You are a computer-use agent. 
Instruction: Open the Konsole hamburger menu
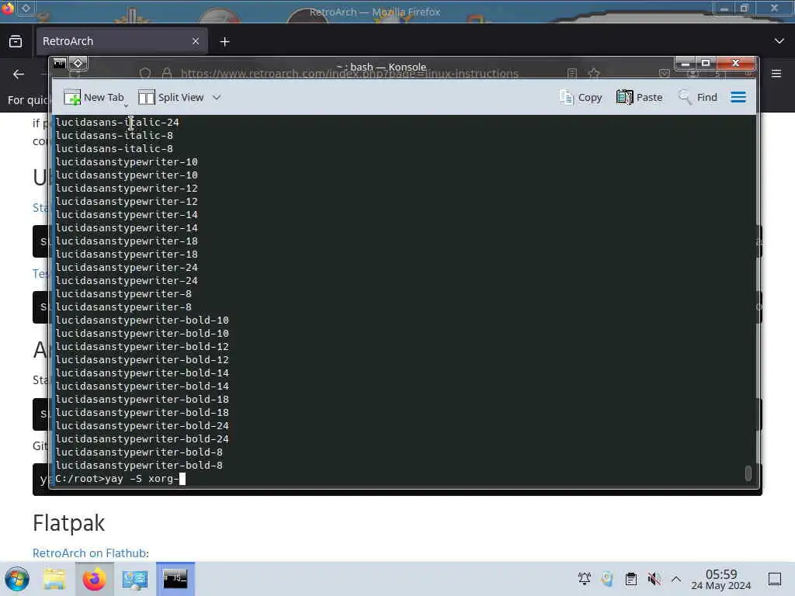[x=738, y=97]
